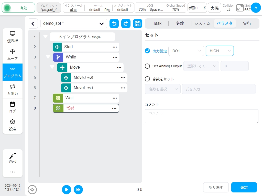Image resolution: width=262 pixels, height=196 pixels.
Task: Switch to the Task tab
Action: tap(157, 23)
